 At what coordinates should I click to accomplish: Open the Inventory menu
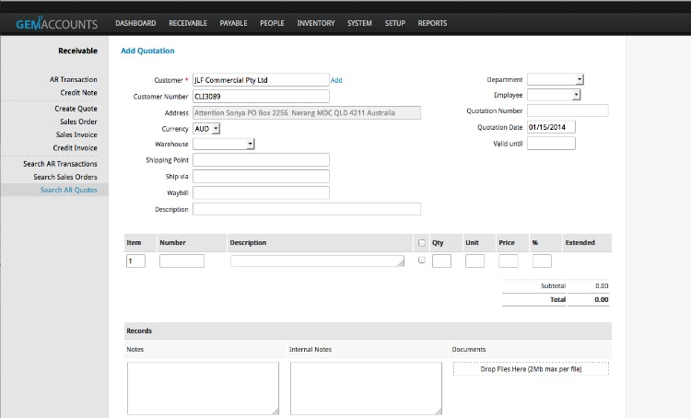click(316, 23)
